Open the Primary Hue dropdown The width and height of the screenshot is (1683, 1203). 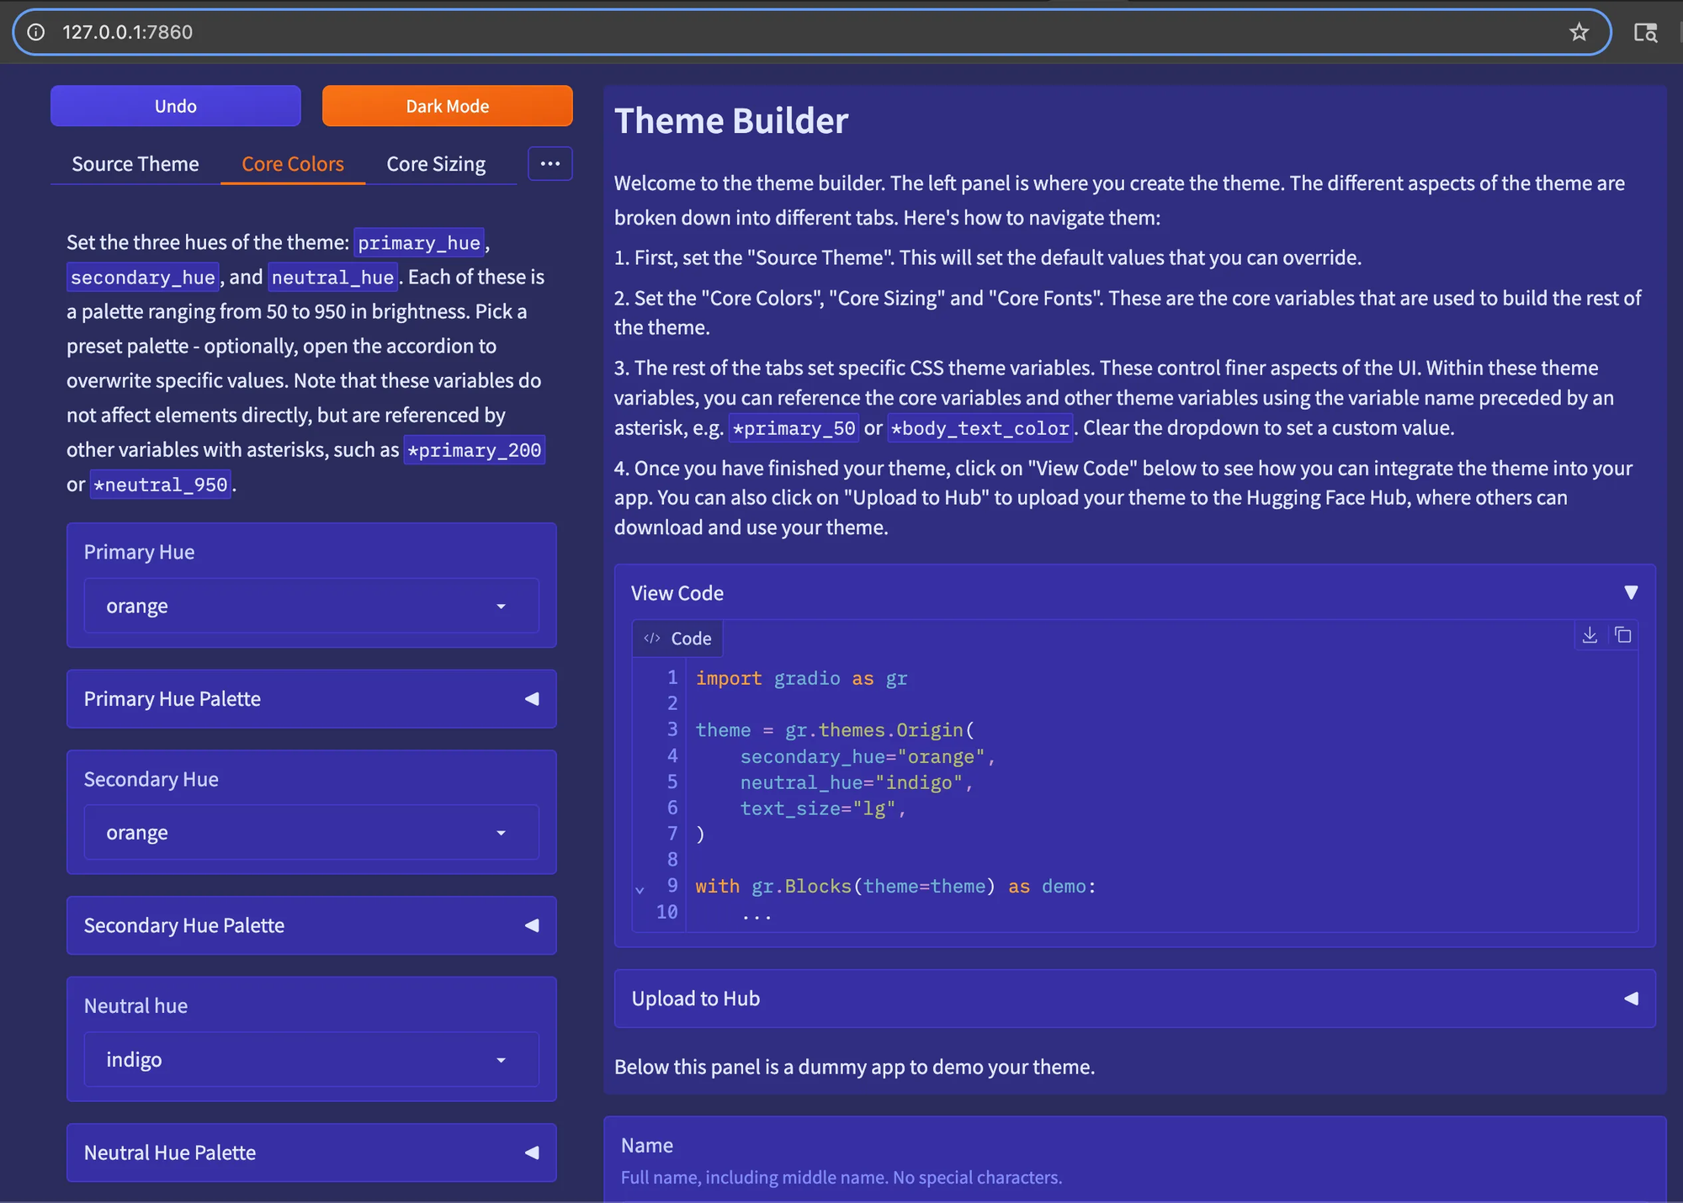pos(311,606)
